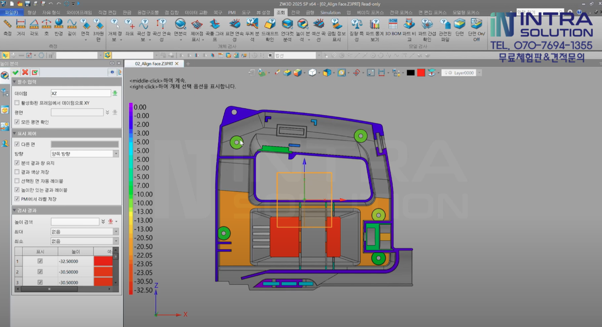
Task: Open the 언더컷 분석 tool
Action: point(288,29)
